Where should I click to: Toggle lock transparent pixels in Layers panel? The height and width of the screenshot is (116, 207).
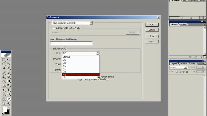(x=177, y=72)
